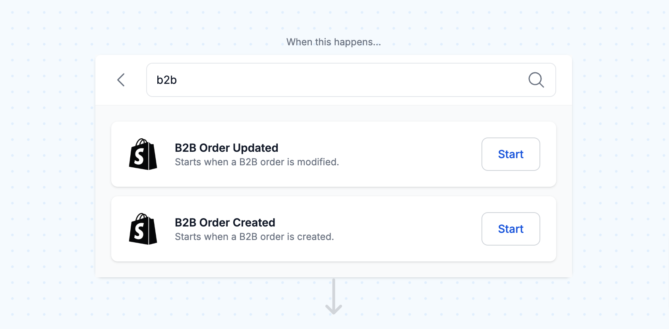Screen dimensions: 669x329
Task: Click 'Starts when a B2B order is modified' description
Action: (257, 162)
